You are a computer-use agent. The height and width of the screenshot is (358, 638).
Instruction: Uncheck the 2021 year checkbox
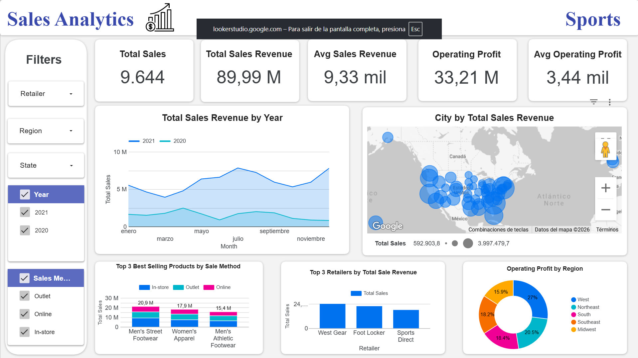pyautogui.click(x=25, y=212)
